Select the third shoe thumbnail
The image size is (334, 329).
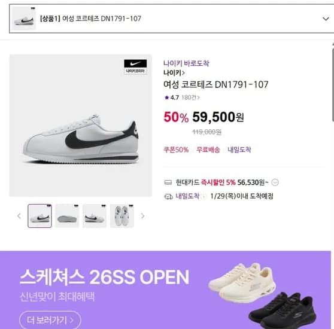point(95,216)
